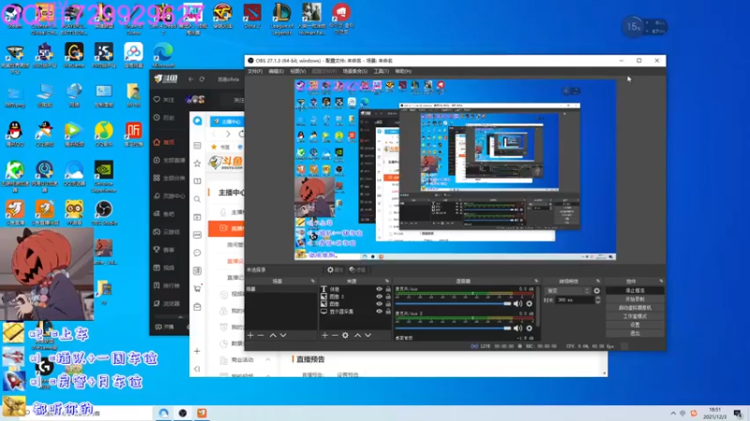This screenshot has width=750, height=421.
Task: Click the search icon in browser side strip
Action: 197,199
